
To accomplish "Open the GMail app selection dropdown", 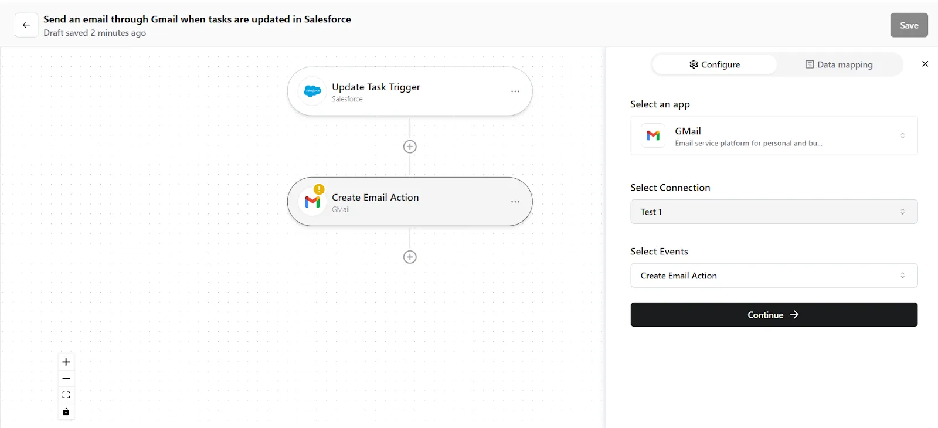I will coord(774,135).
